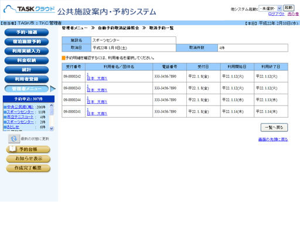Image resolution: width=300 pixels, height=225 pixels.
Task: Click the 取消件数 value 4件
Action: click(x=222, y=48)
